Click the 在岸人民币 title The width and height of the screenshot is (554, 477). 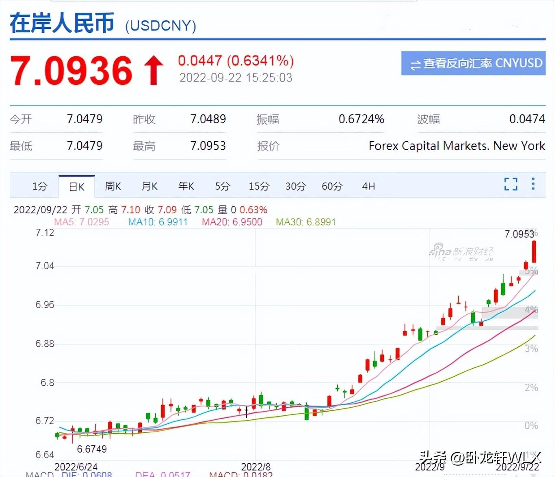pos(62,23)
